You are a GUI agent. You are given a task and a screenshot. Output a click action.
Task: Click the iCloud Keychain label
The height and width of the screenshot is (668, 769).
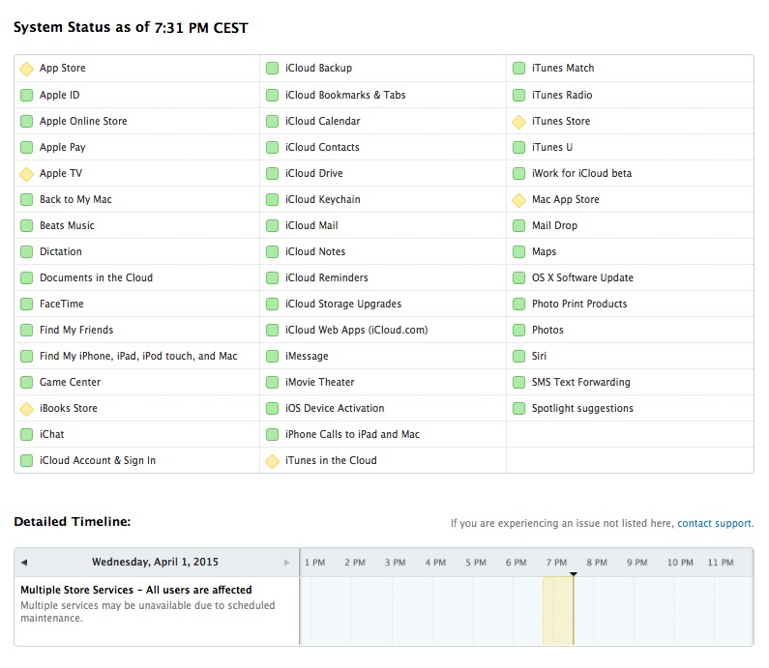click(323, 199)
